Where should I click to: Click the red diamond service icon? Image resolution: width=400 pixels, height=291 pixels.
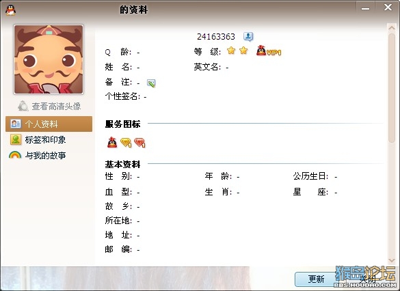click(x=139, y=143)
